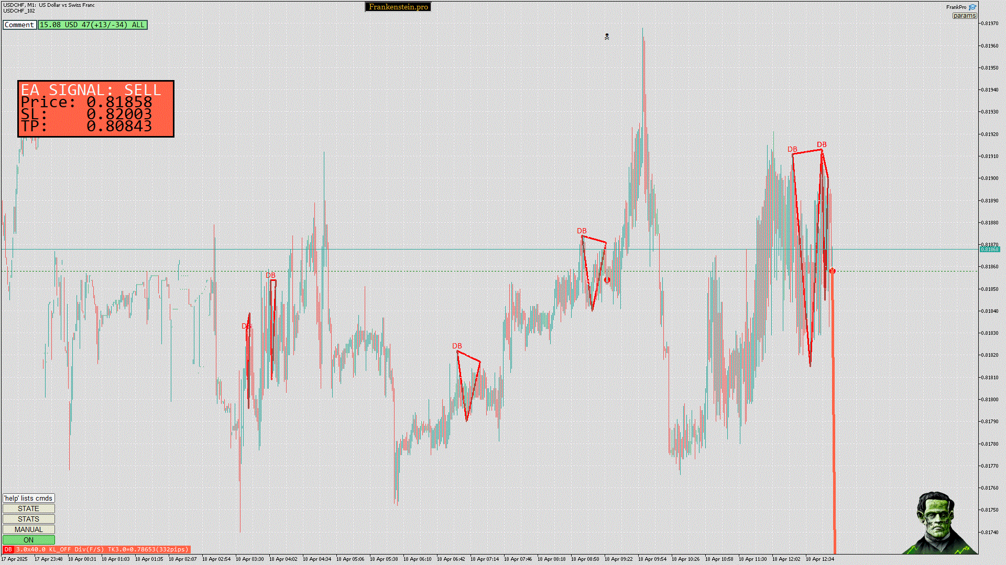Click the FrankPro graduation cap icon
This screenshot has height=565, width=1006.
[972, 7]
